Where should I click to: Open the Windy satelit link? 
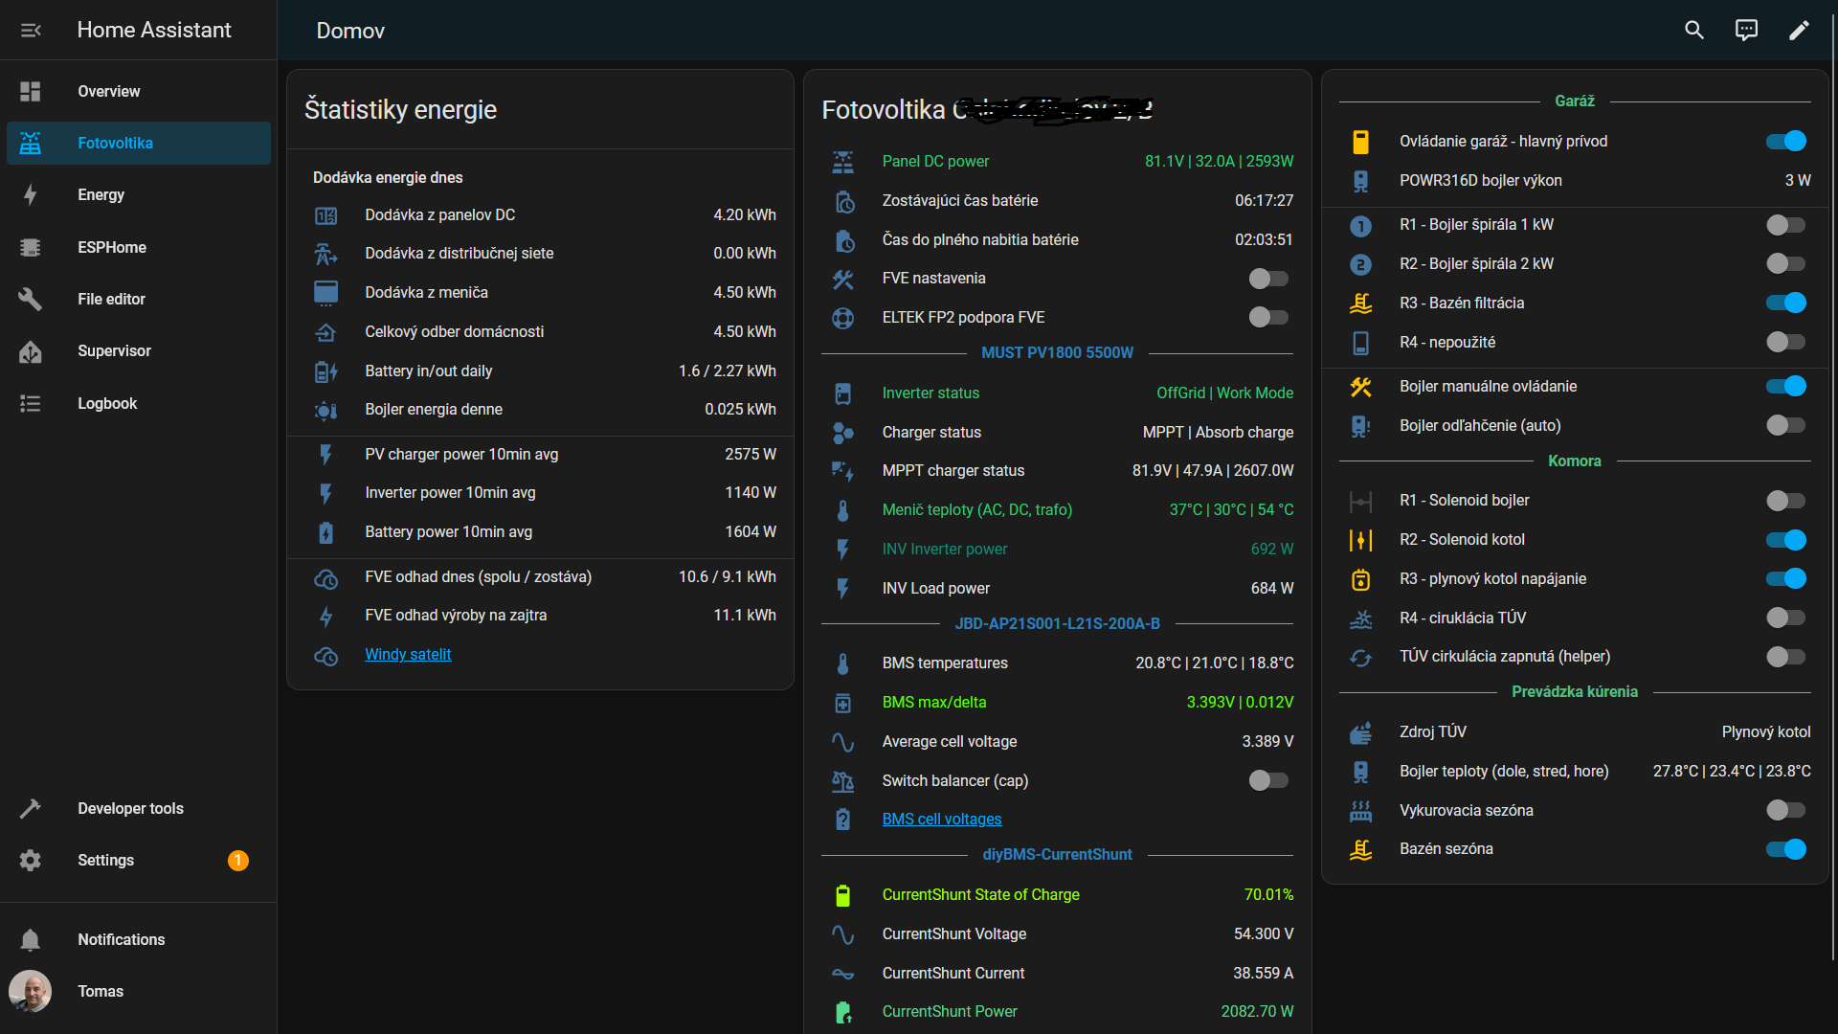408,655
